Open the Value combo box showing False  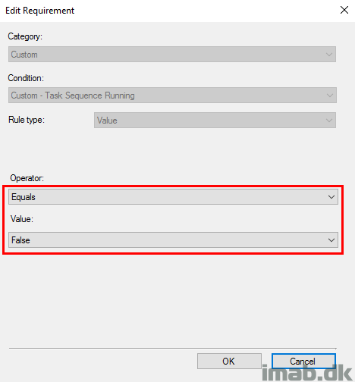(173, 240)
